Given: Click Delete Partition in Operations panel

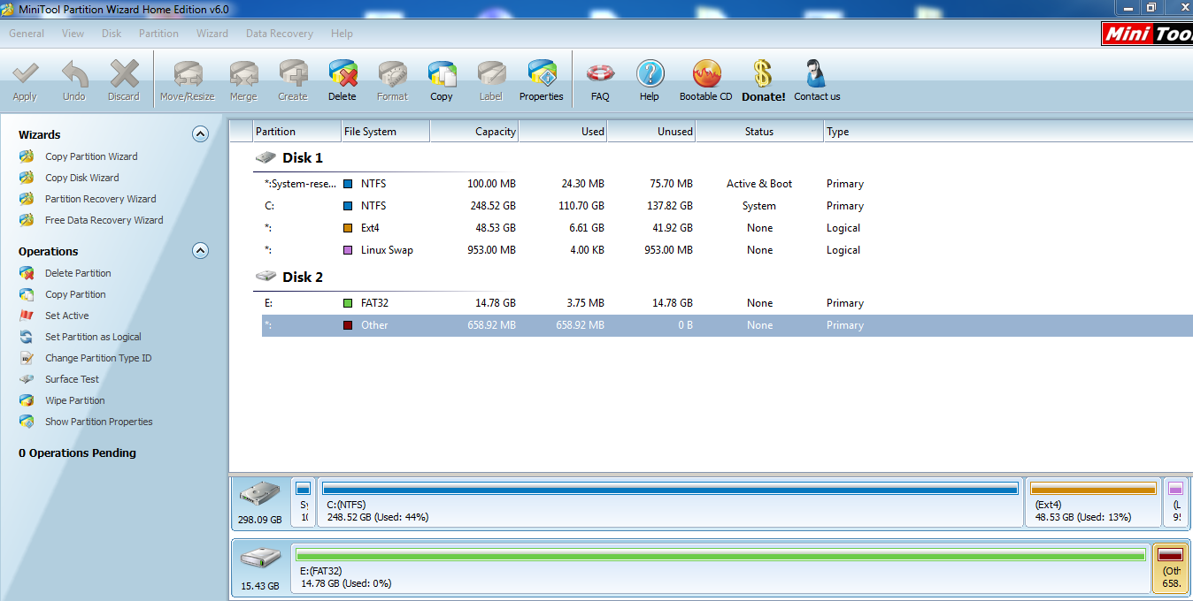Looking at the screenshot, I should [x=78, y=273].
